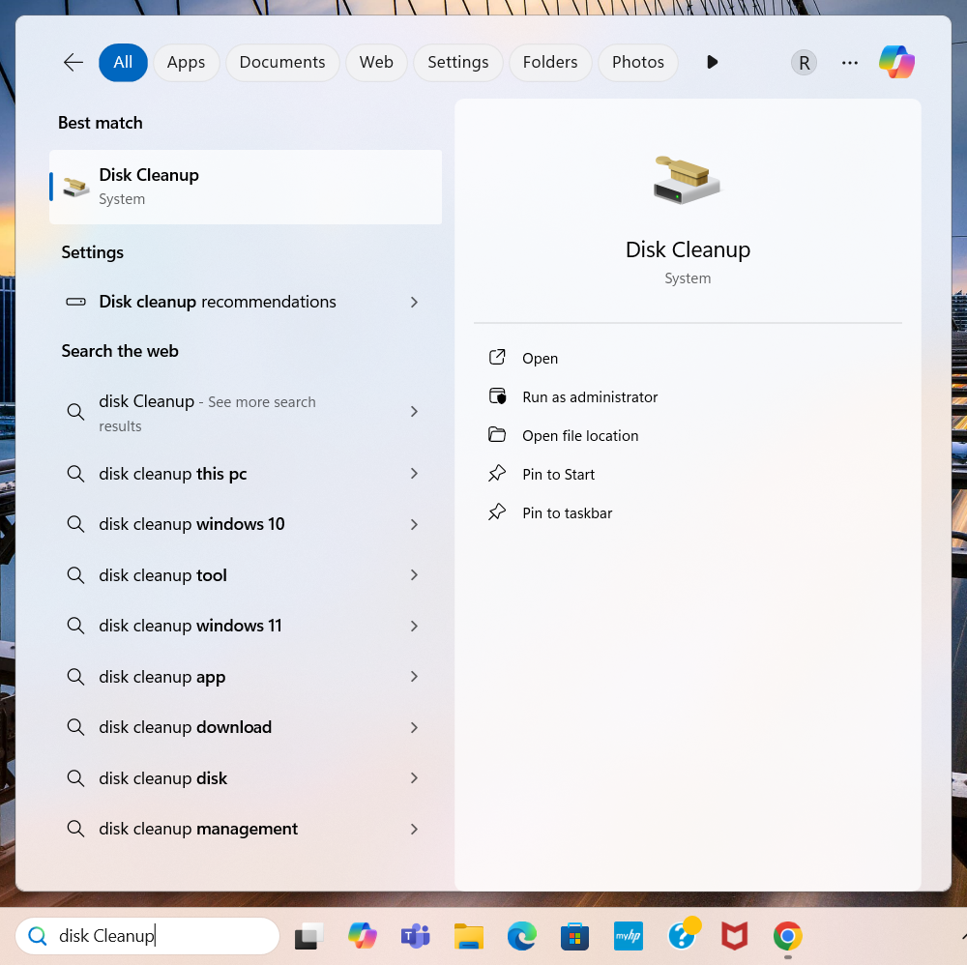Screen dimensions: 967x965
Task: Click the Pin to Start pin icon
Action: (497, 474)
